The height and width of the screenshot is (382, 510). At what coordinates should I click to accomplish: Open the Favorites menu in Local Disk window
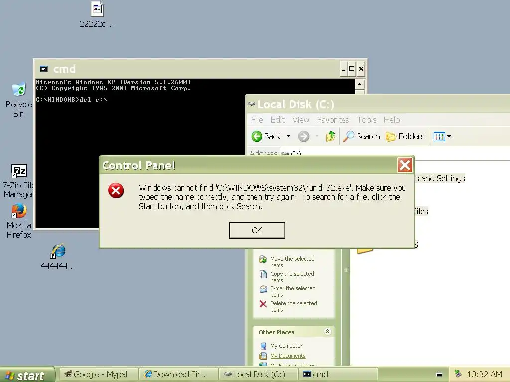[x=333, y=120]
